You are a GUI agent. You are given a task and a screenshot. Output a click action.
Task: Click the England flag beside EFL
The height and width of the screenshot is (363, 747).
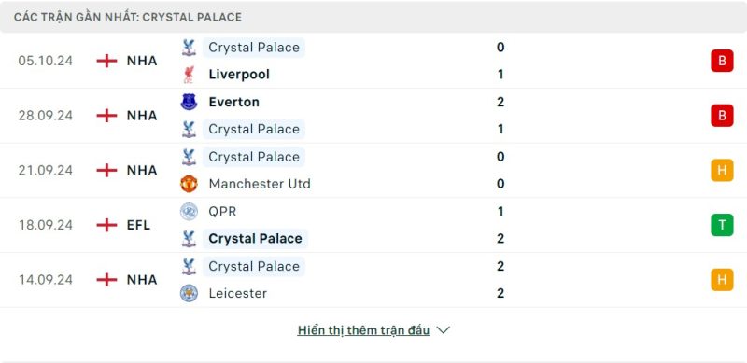(x=106, y=225)
